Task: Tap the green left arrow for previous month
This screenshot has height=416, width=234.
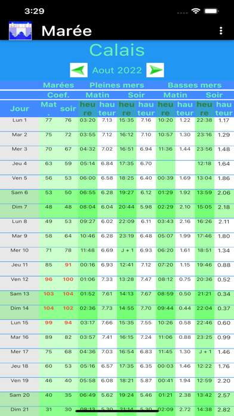Action: pos(79,70)
